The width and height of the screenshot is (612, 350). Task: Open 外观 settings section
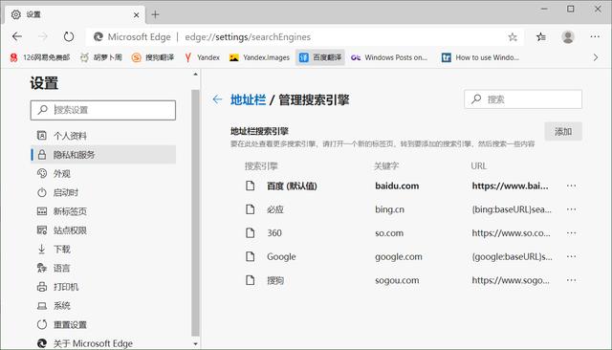103,174
